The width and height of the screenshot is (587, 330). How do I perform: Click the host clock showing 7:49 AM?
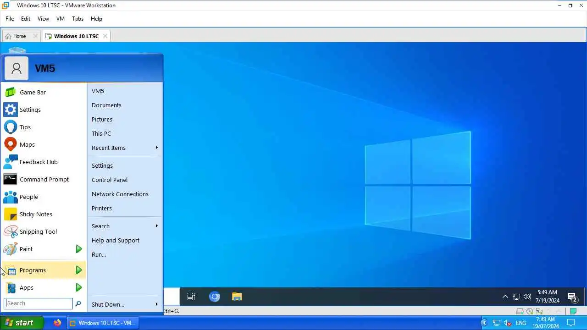click(x=545, y=323)
